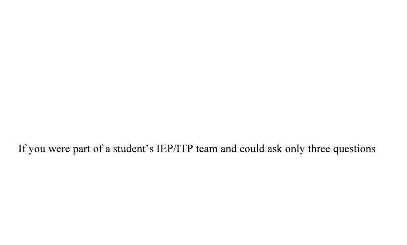Click the letter "a" before "student's"
Viewport: 407px width, 245px height.
108,150
